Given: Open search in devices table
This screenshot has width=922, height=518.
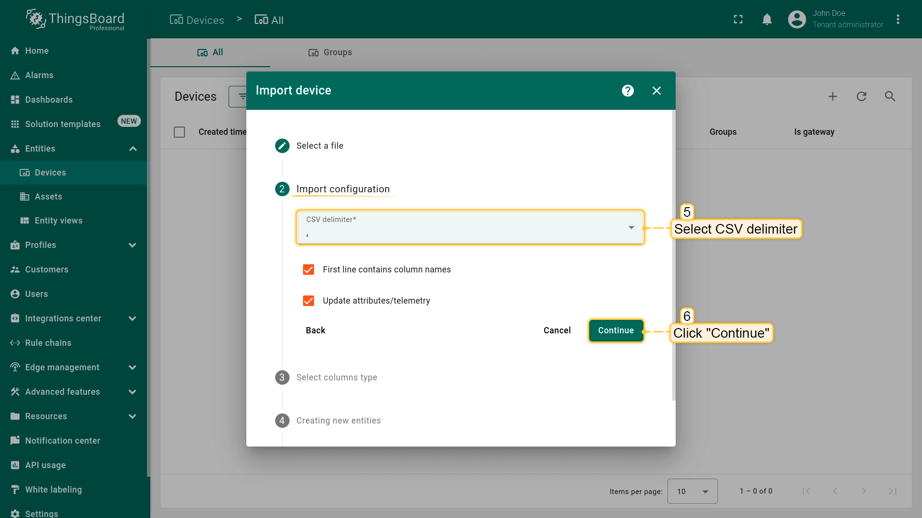Looking at the screenshot, I should pos(890,96).
